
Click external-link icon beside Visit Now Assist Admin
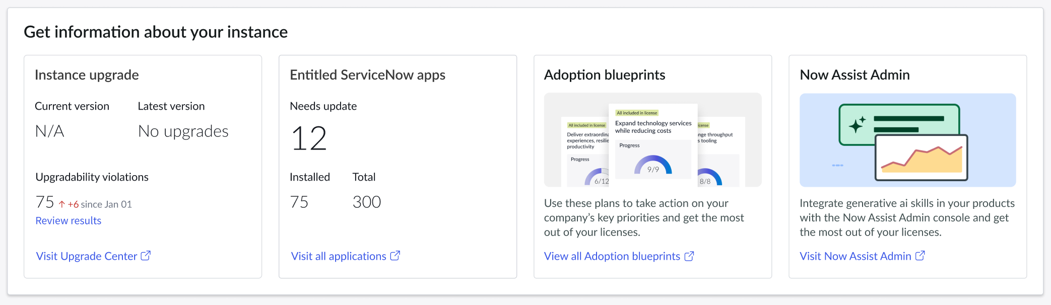tap(920, 256)
